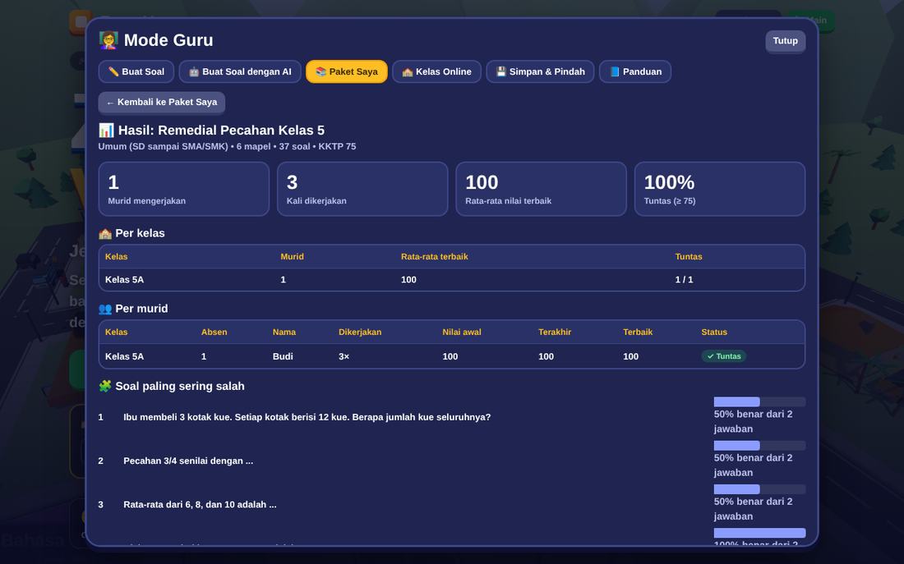Click question text 'Rata-rata dari 6, 8, dan 10 adalah ...'
This screenshot has width=904, height=564.
click(x=200, y=505)
